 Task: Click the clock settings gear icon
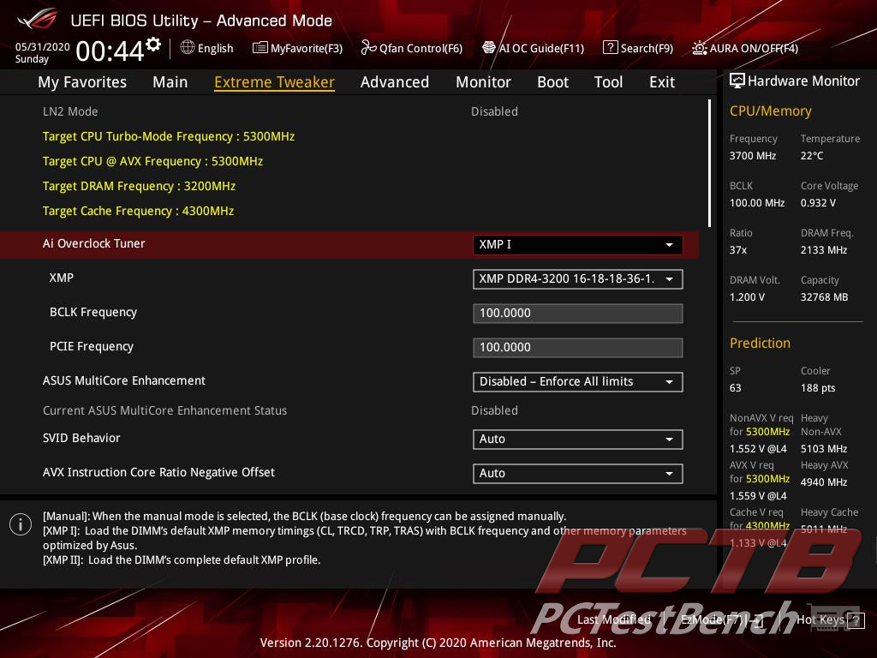[153, 45]
